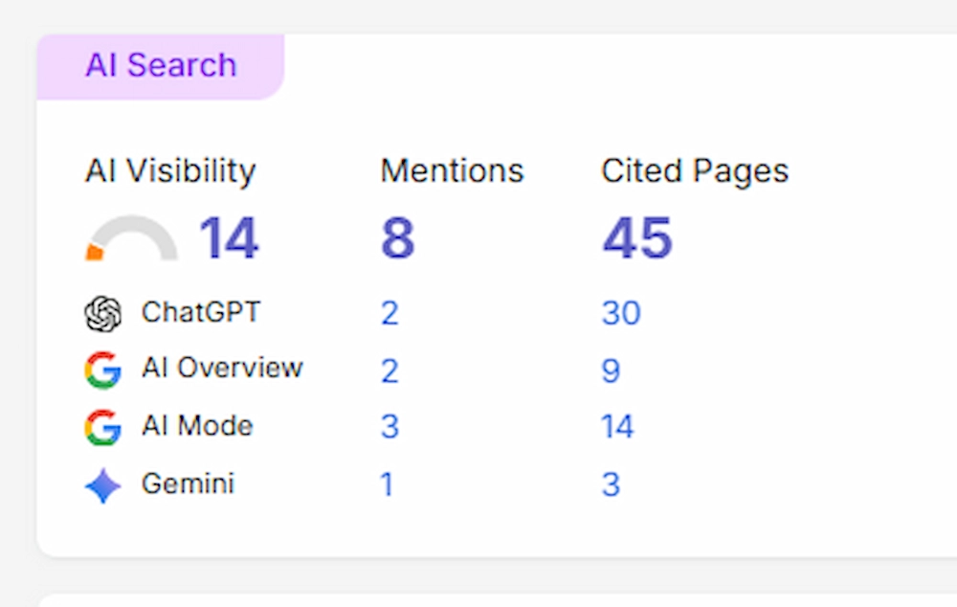Image resolution: width=957 pixels, height=607 pixels.
Task: Select the AI Visibility score 14
Action: [x=229, y=238]
